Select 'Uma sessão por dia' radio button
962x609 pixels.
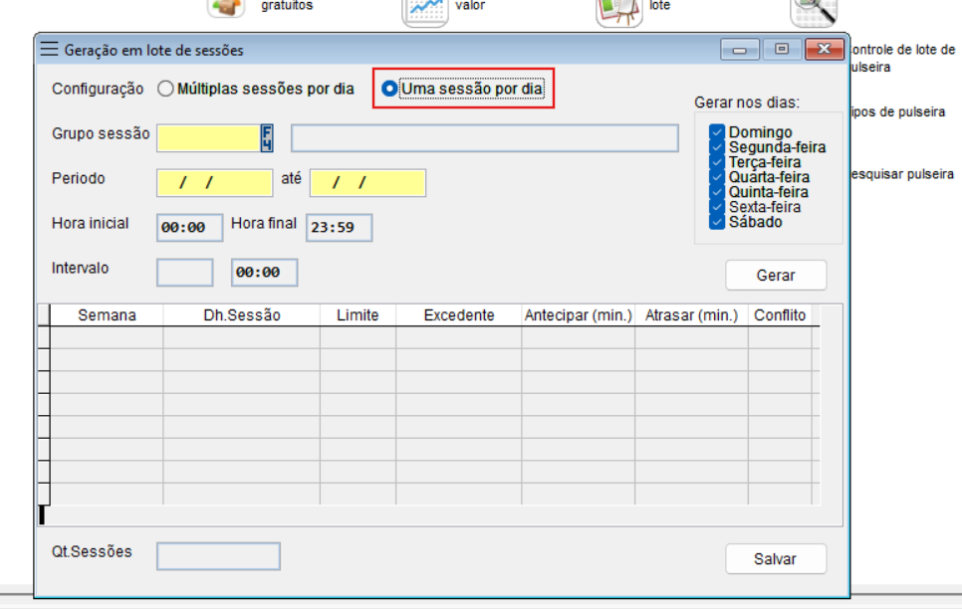(389, 89)
